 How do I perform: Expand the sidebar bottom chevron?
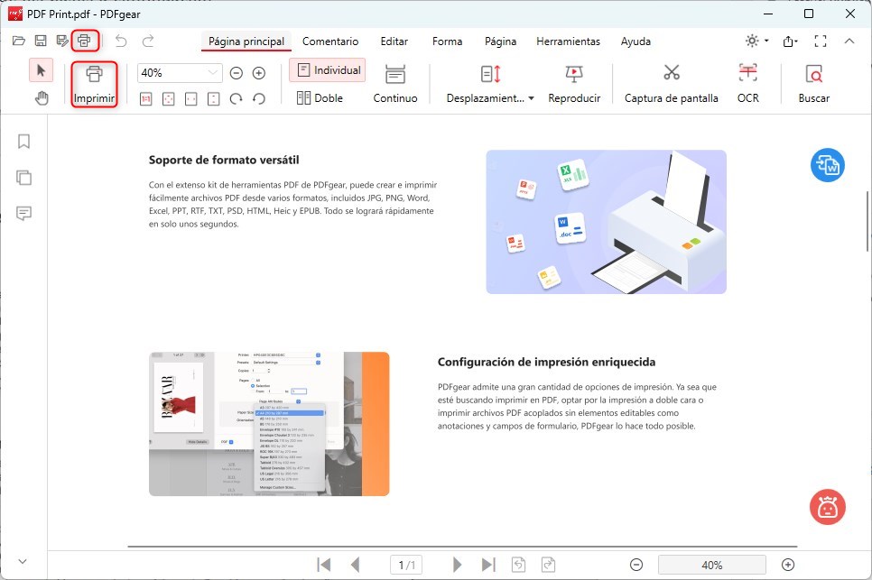click(x=23, y=561)
